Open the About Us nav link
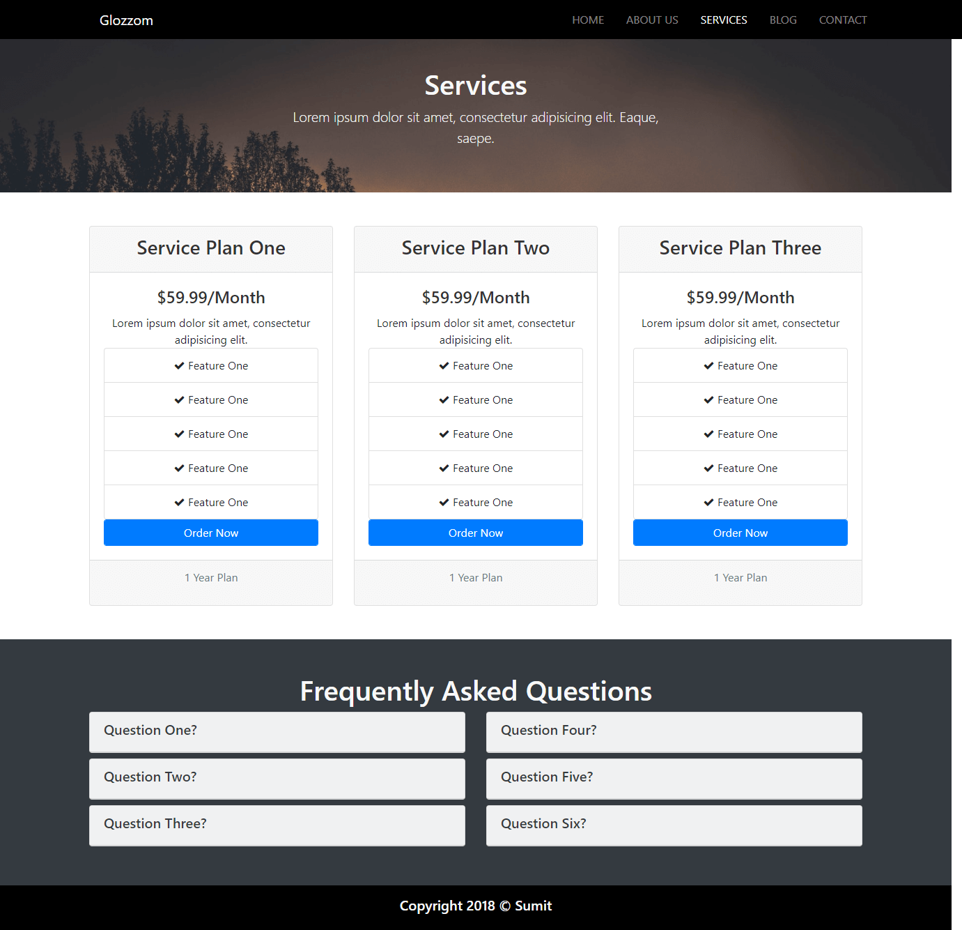This screenshot has height=930, width=962. [x=652, y=20]
